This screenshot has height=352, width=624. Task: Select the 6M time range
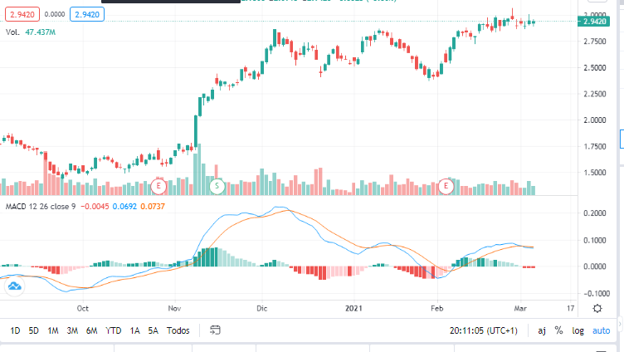pos(91,330)
